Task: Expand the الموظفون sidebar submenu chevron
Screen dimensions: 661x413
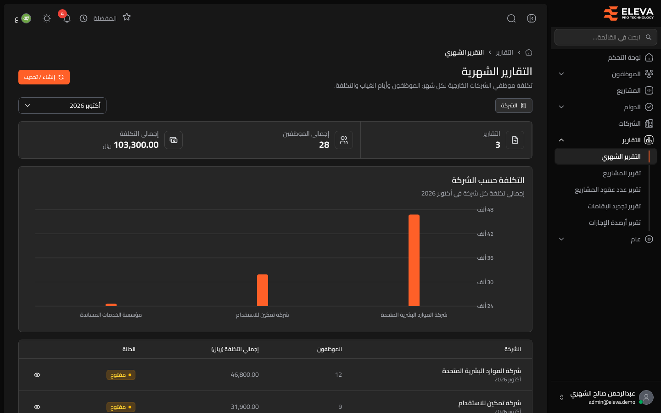Action: point(561,74)
